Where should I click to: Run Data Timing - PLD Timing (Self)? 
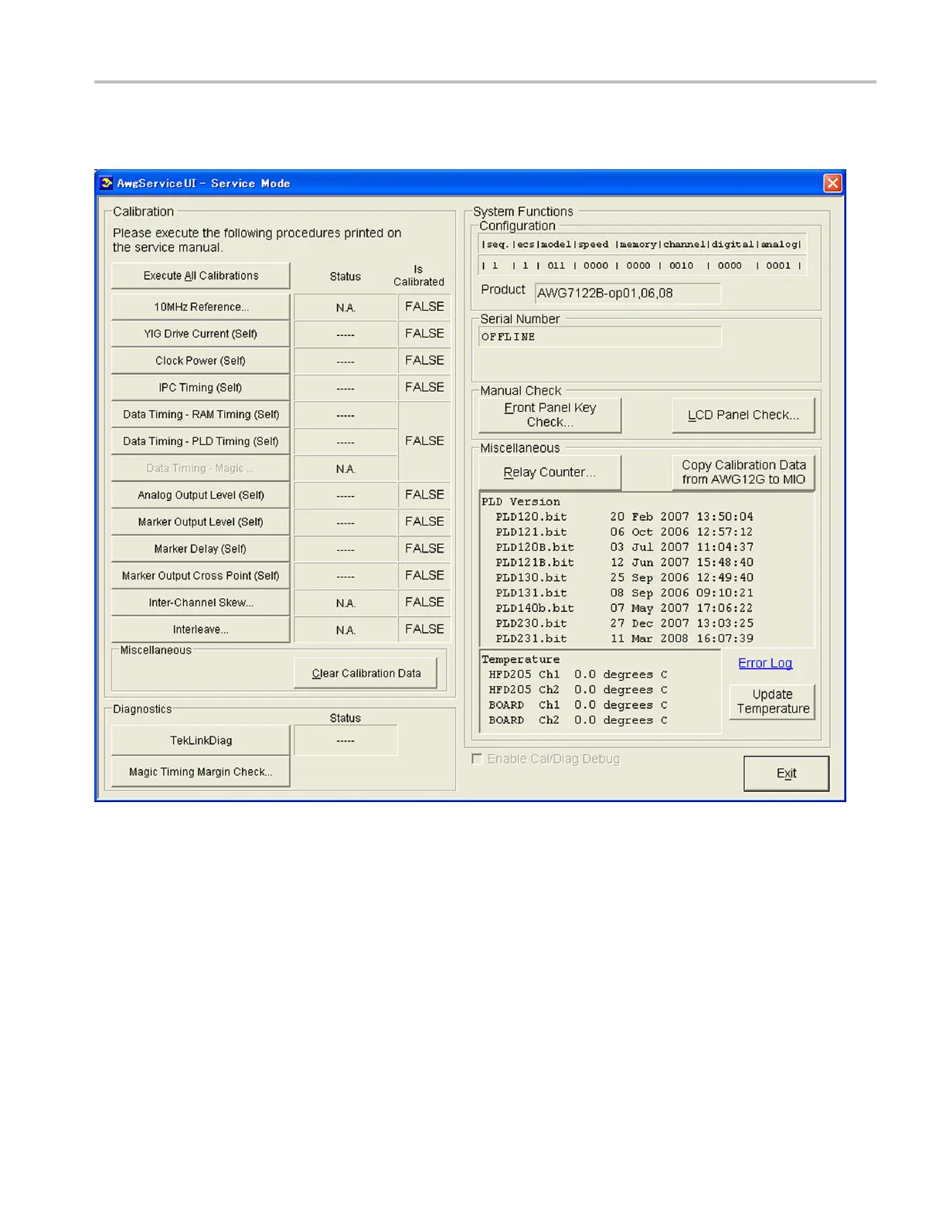click(201, 441)
